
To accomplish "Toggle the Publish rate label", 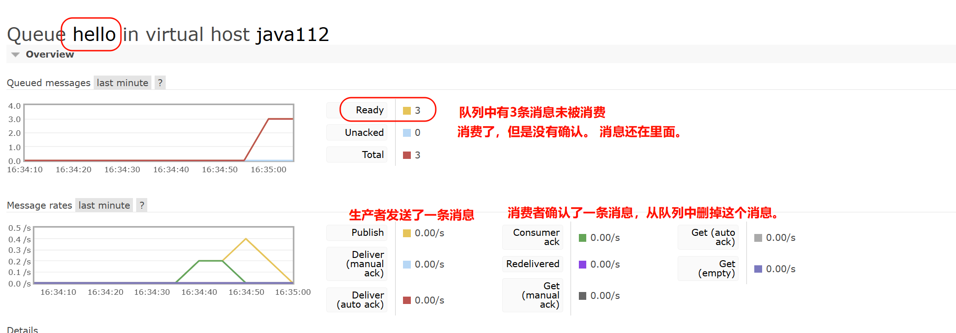I will 367,233.
